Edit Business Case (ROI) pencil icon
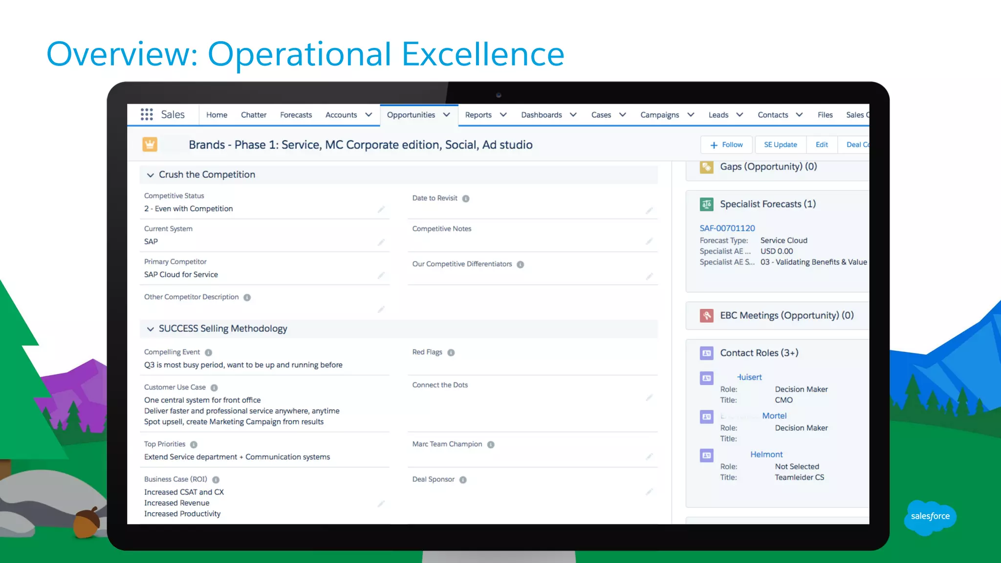Viewport: 1001px width, 563px height. (x=381, y=503)
